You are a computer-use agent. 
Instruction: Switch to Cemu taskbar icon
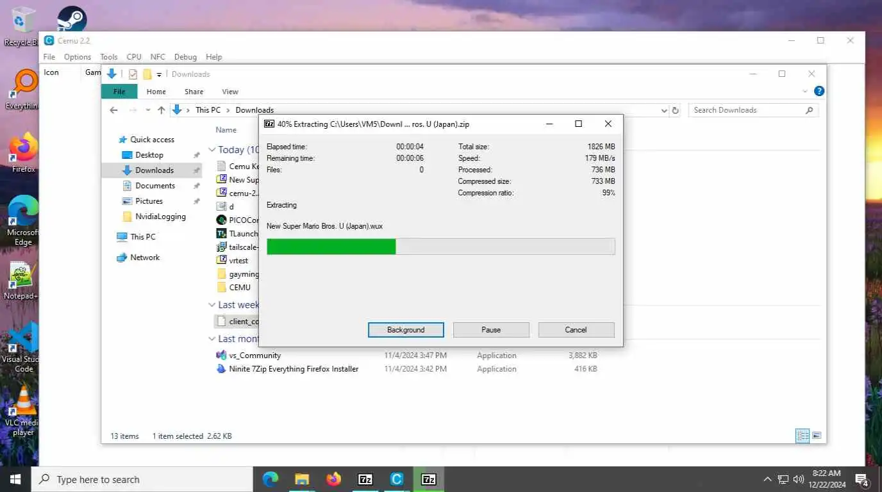[397, 479]
